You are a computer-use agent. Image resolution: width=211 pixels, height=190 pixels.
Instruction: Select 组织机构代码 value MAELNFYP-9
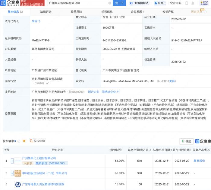(40, 40)
